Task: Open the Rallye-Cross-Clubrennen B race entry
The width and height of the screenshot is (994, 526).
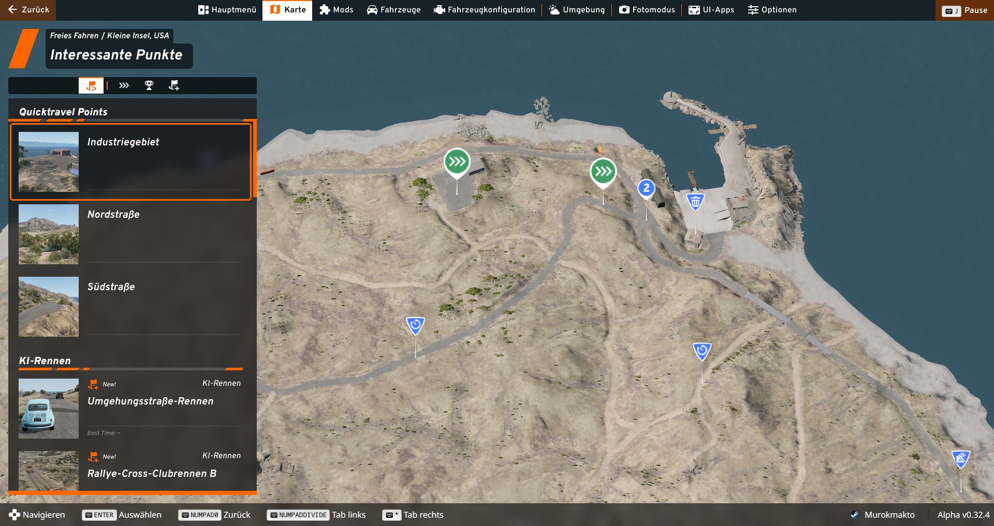Action: [x=130, y=471]
